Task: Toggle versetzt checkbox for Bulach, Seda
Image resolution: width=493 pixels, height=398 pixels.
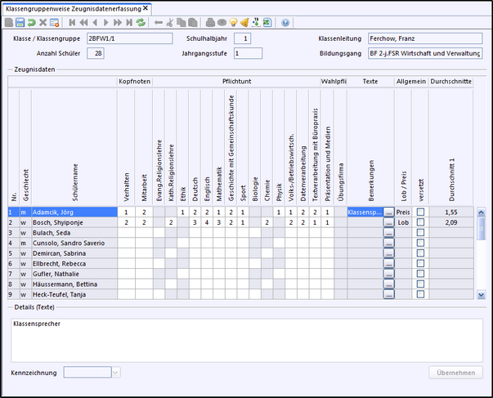Action: click(x=420, y=233)
